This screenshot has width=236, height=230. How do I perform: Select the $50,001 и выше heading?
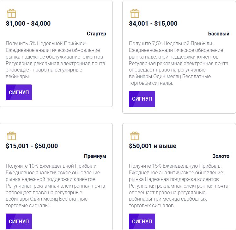point(153,146)
